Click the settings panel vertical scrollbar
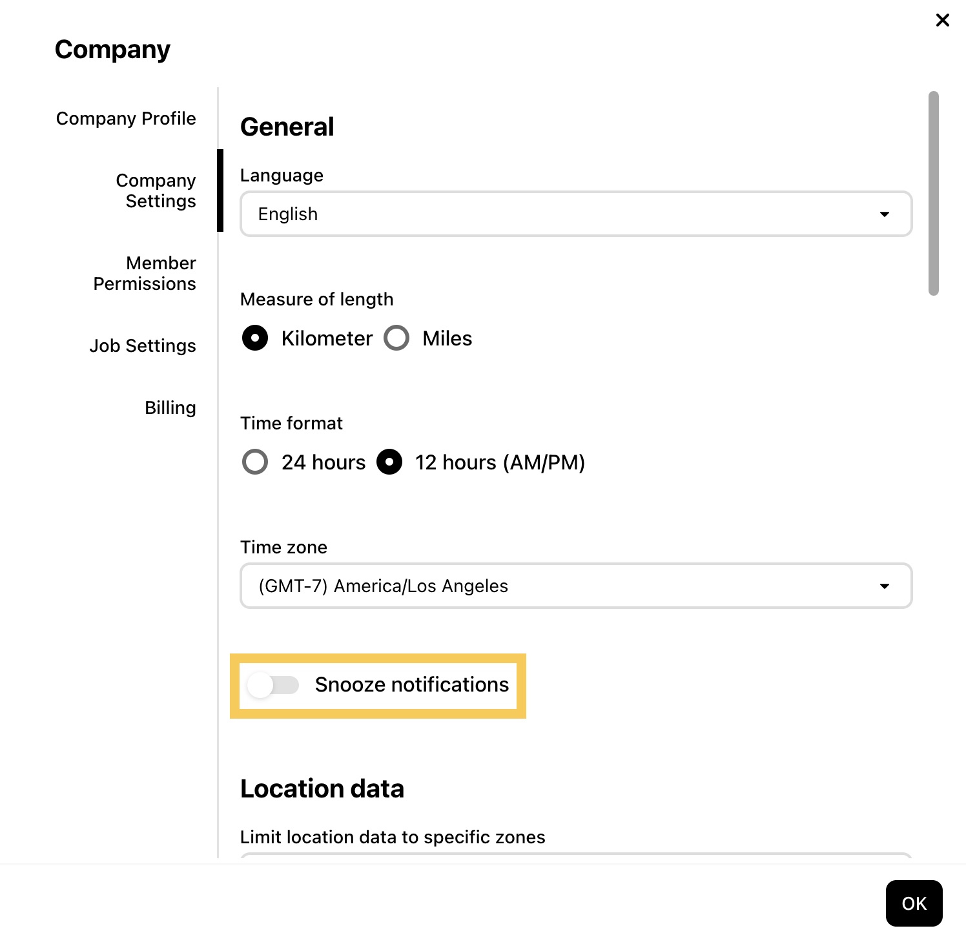 coord(933,194)
